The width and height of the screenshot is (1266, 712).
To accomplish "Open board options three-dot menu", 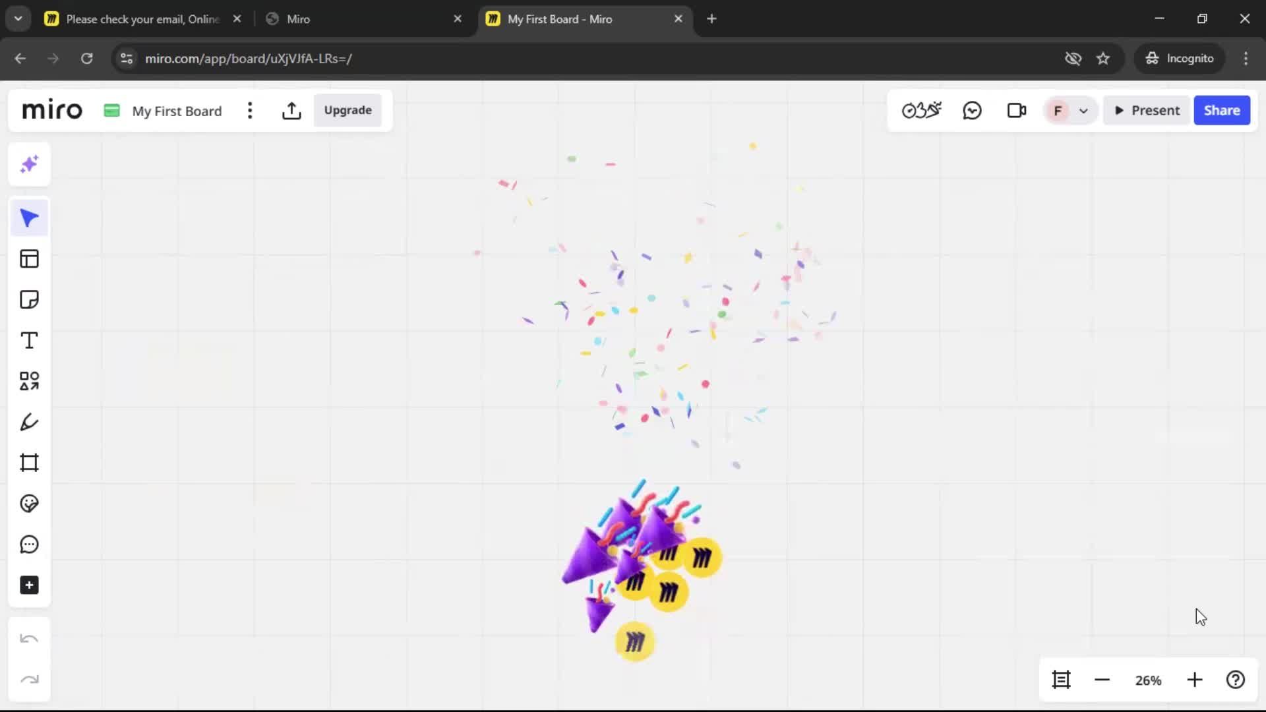I will (250, 110).
